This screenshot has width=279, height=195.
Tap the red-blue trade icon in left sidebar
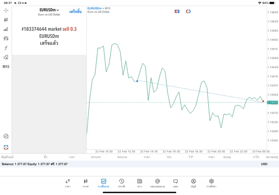coord(6,147)
